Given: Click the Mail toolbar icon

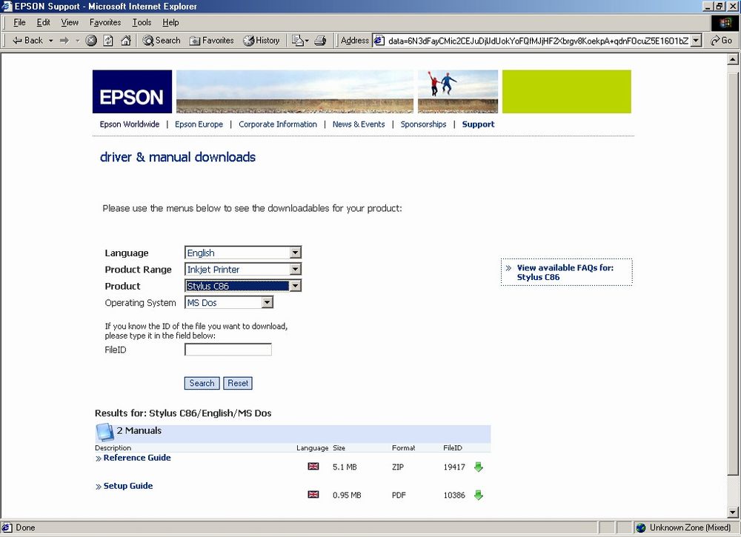Looking at the screenshot, I should click(299, 41).
